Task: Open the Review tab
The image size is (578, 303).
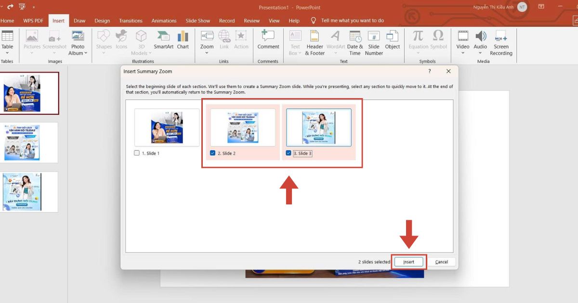Action: tap(252, 21)
